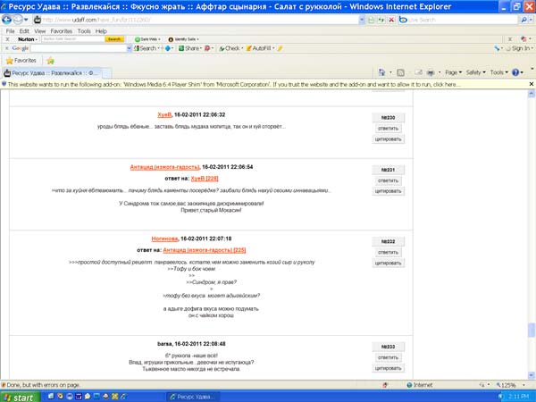The height and width of the screenshot is (402, 536).
Task: Open the File menu
Action: (x=10, y=31)
